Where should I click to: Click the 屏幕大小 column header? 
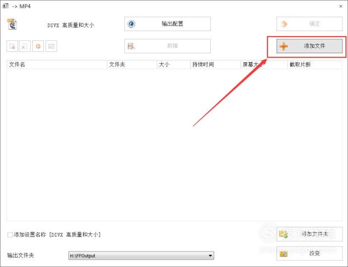coord(264,64)
